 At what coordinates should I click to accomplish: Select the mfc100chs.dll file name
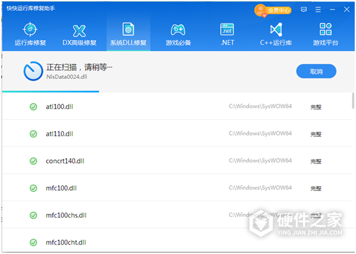click(66, 215)
